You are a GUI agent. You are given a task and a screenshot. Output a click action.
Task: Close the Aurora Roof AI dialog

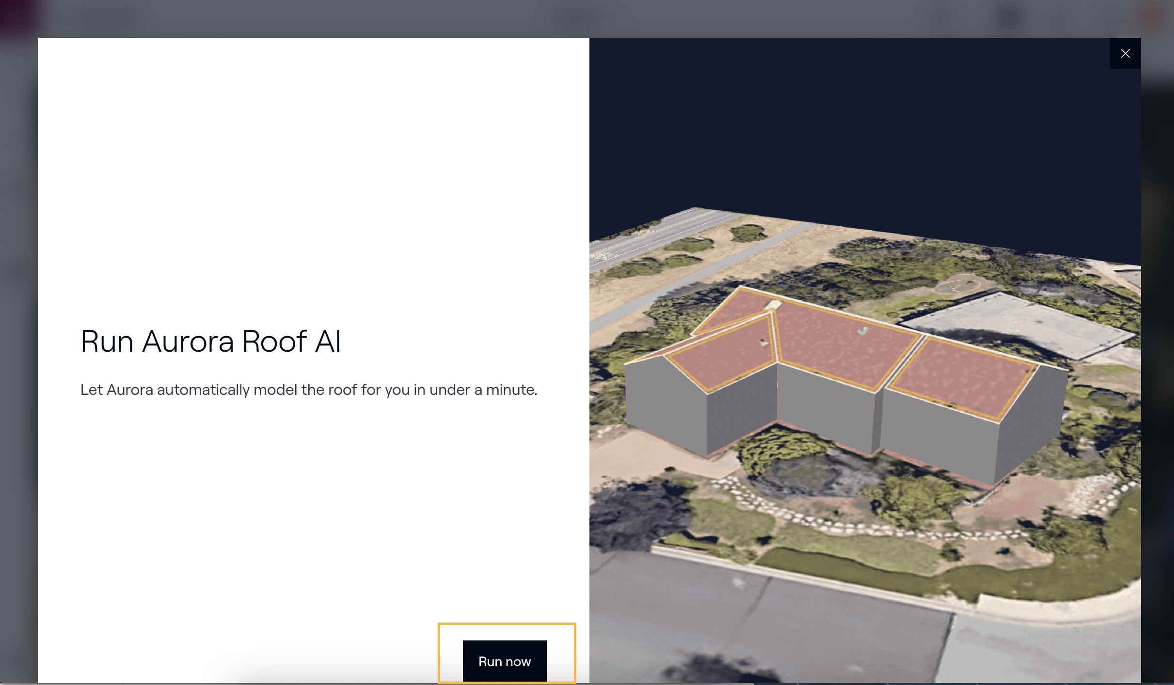coord(1125,53)
